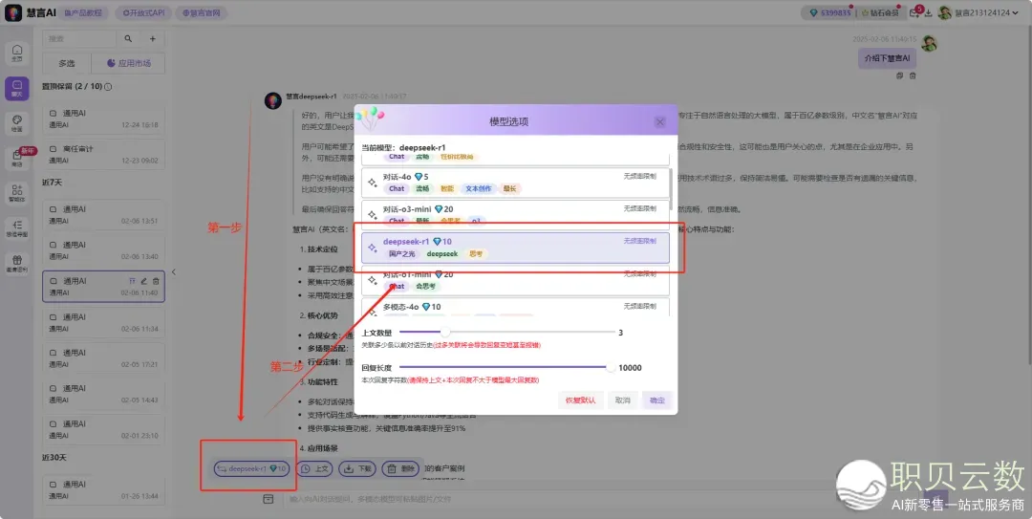Add a new chat with plus icon

coord(153,39)
